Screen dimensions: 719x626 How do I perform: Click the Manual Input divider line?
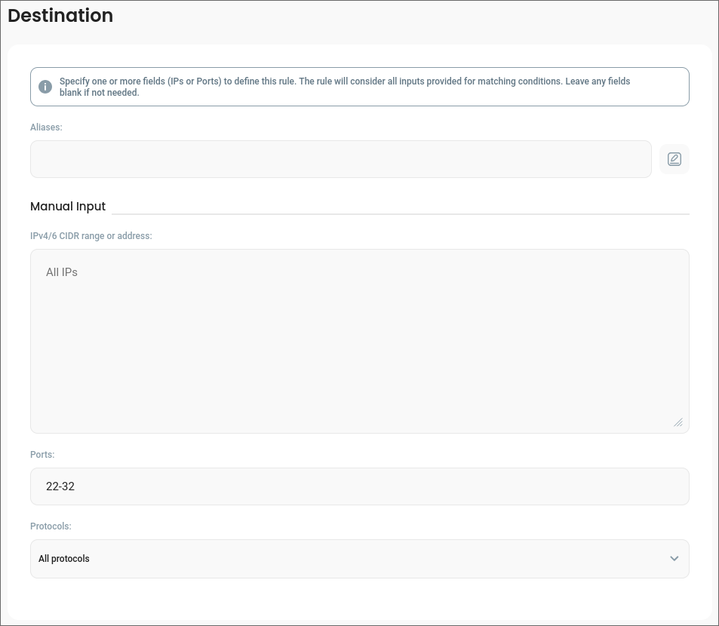(400, 213)
